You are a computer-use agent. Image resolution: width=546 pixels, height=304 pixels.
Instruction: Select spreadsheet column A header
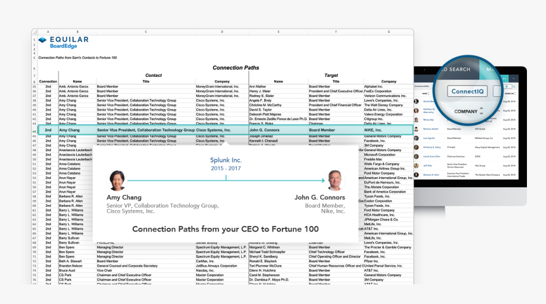[x=48, y=31]
